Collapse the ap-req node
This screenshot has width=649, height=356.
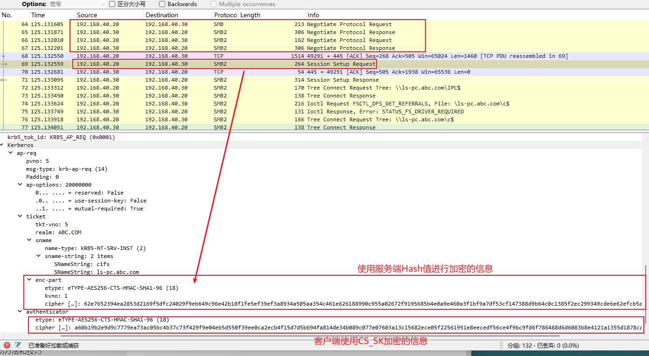(11, 153)
